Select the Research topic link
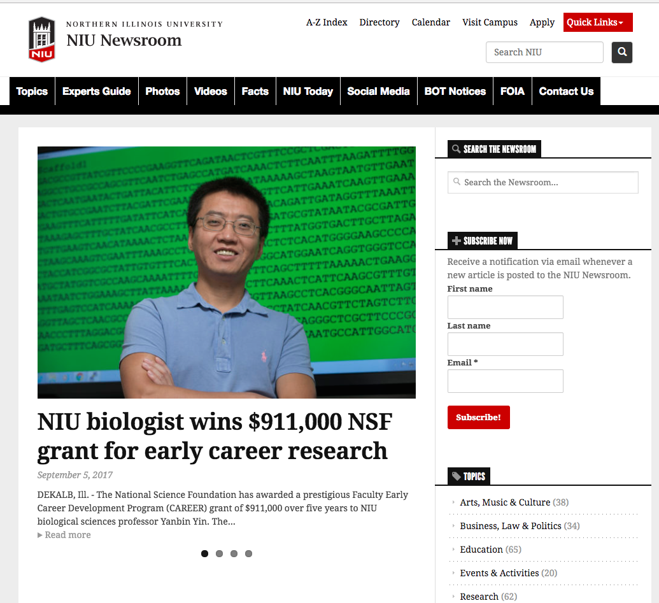This screenshot has width=659, height=603. (x=479, y=597)
